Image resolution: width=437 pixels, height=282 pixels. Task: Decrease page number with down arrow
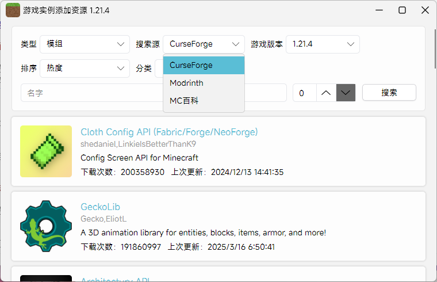point(346,93)
